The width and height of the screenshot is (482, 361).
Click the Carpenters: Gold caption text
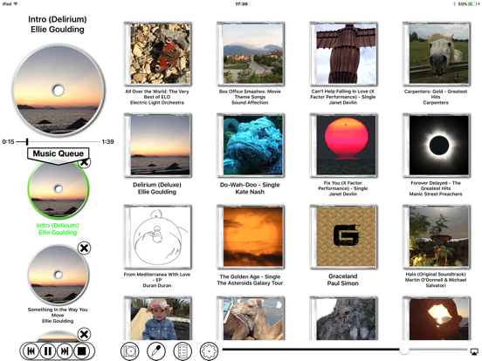pyautogui.click(x=436, y=97)
